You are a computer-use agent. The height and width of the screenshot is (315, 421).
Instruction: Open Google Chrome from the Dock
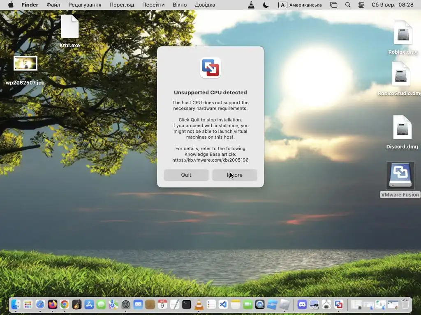coord(65,305)
